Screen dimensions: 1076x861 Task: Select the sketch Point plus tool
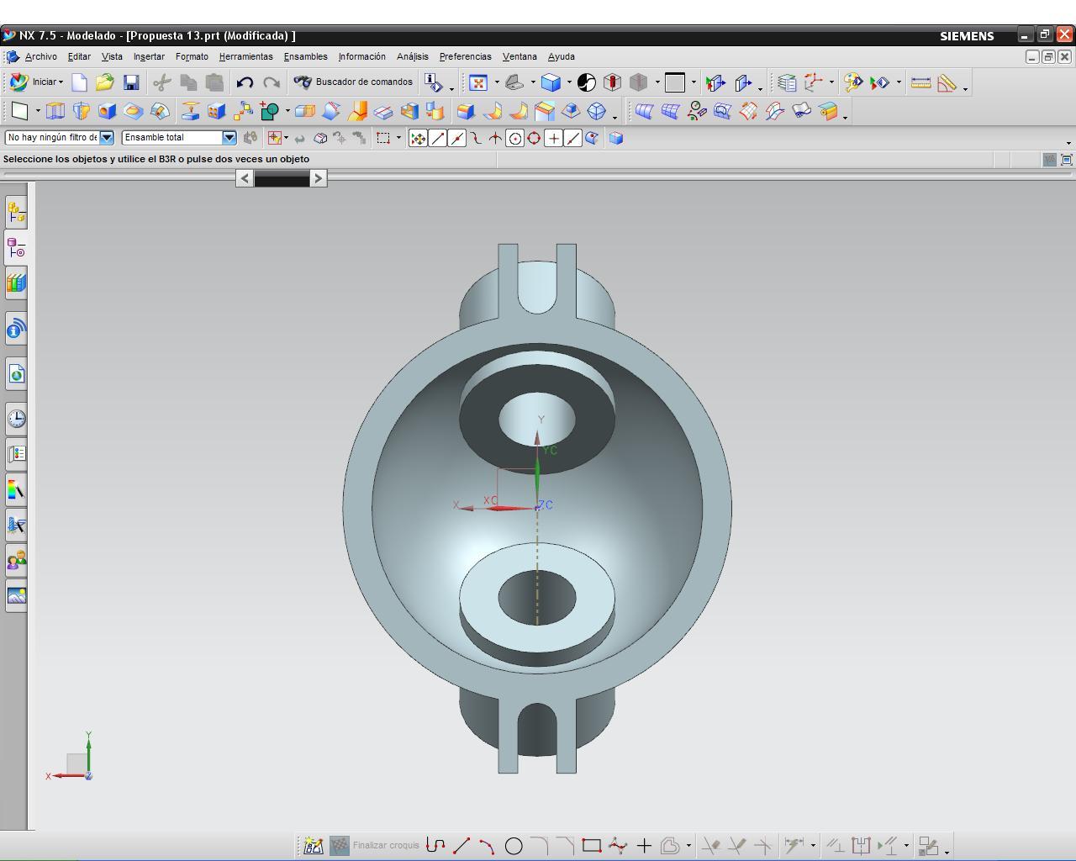point(644,846)
